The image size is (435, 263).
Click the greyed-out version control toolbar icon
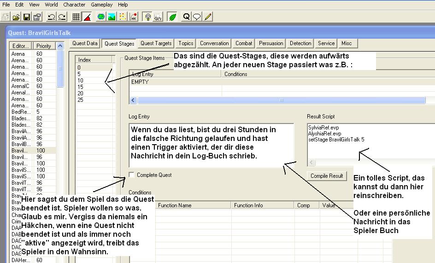pyautogui.click(x=5, y=17)
